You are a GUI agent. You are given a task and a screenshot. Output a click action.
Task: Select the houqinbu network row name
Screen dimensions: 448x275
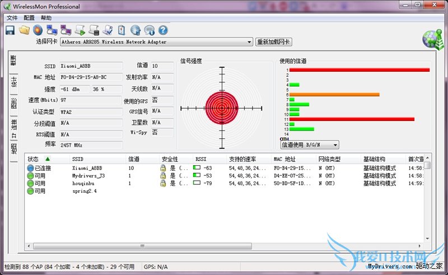pos(83,183)
